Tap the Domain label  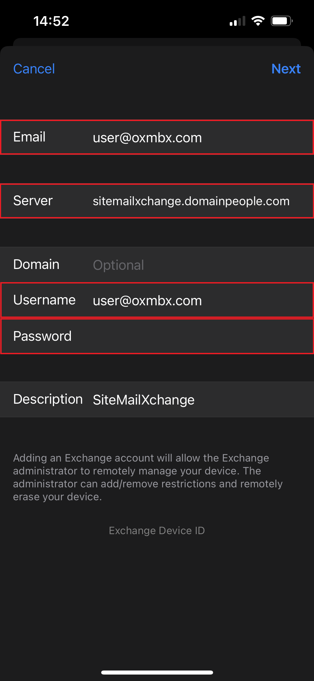point(36,264)
